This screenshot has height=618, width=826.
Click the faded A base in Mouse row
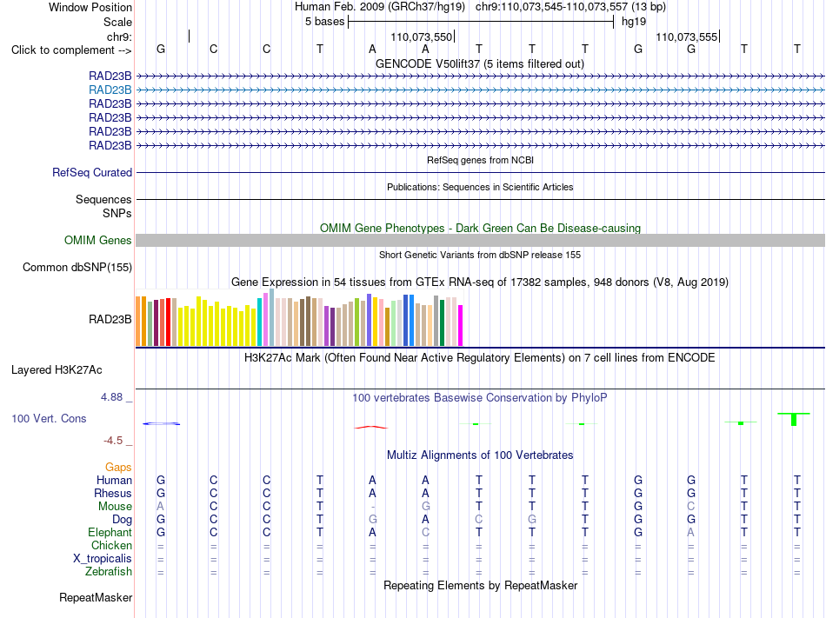160,507
